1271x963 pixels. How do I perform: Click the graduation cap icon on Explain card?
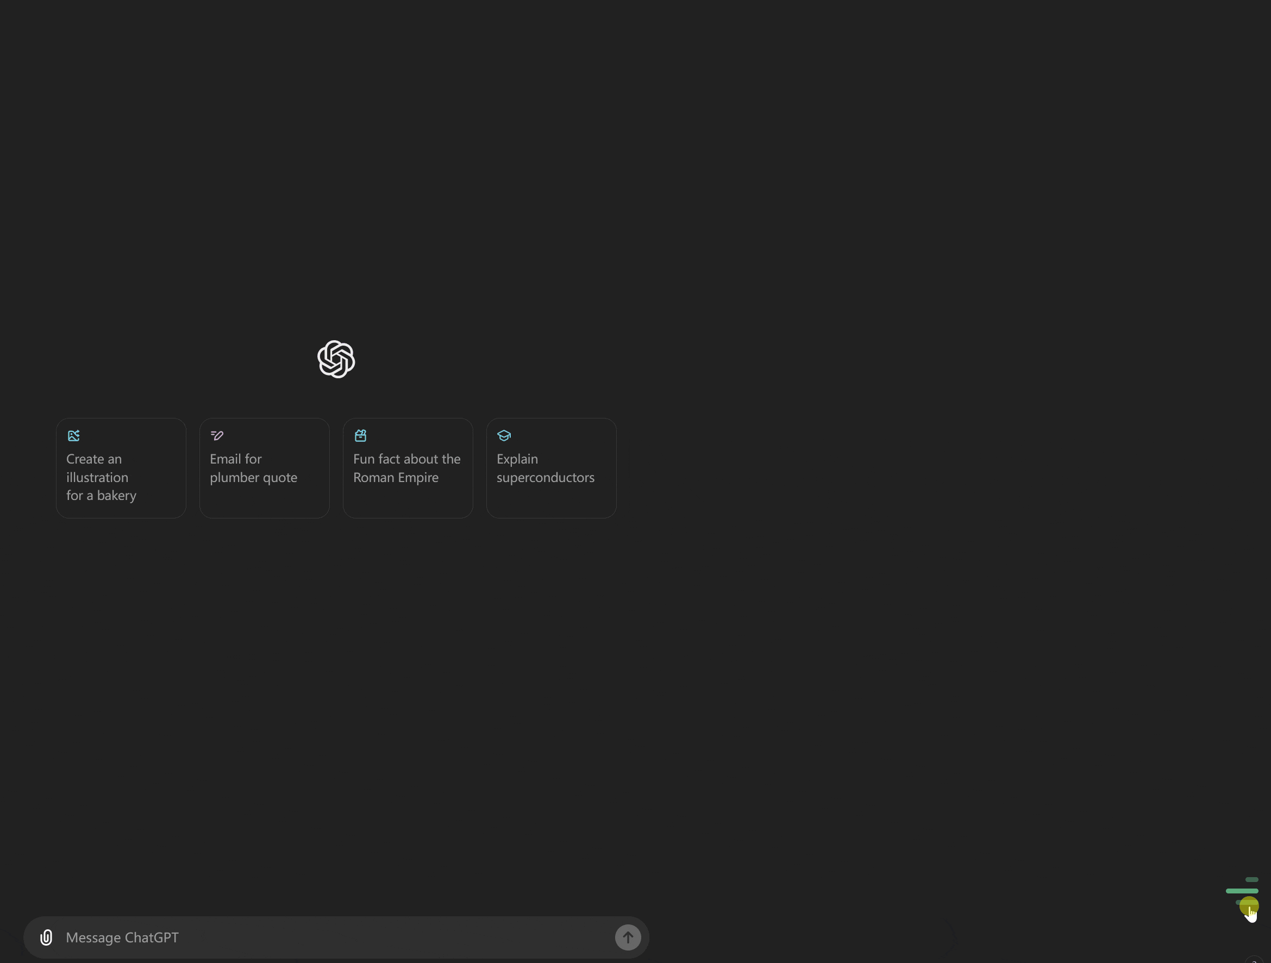click(504, 435)
